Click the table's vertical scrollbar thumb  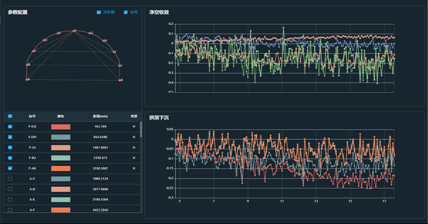click(x=141, y=130)
